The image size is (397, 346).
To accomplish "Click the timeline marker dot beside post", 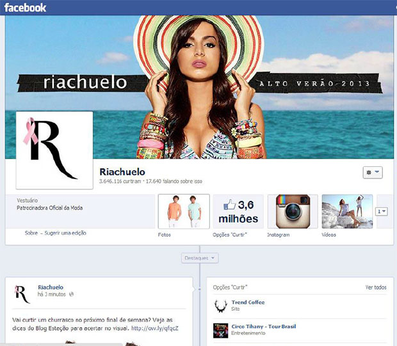I will (200, 289).
